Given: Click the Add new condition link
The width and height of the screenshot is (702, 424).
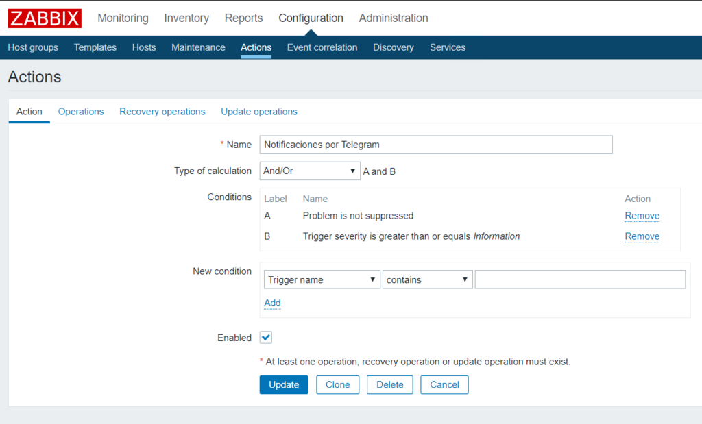Looking at the screenshot, I should (x=272, y=303).
